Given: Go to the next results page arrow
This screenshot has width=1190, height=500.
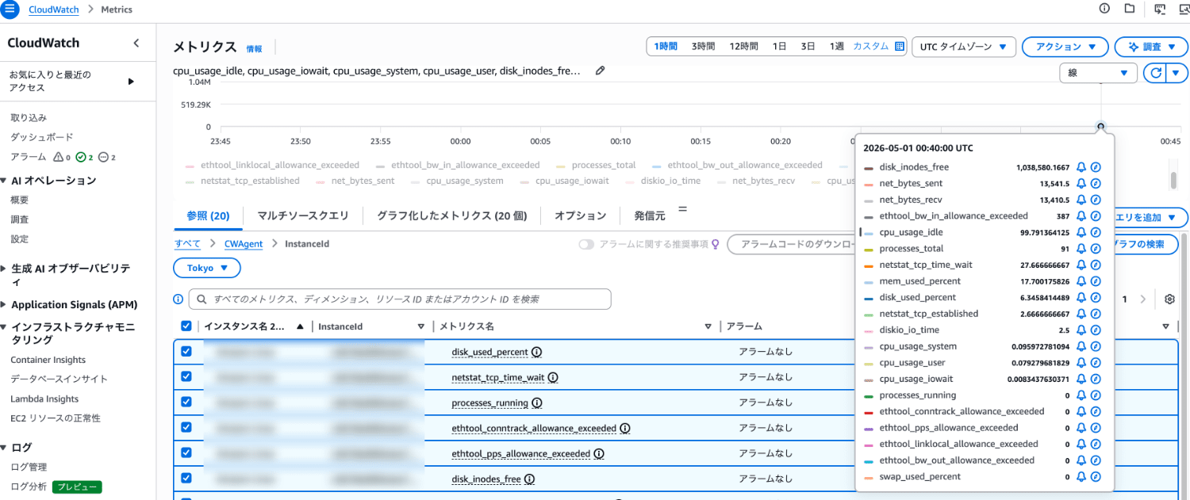Looking at the screenshot, I should pos(1142,299).
